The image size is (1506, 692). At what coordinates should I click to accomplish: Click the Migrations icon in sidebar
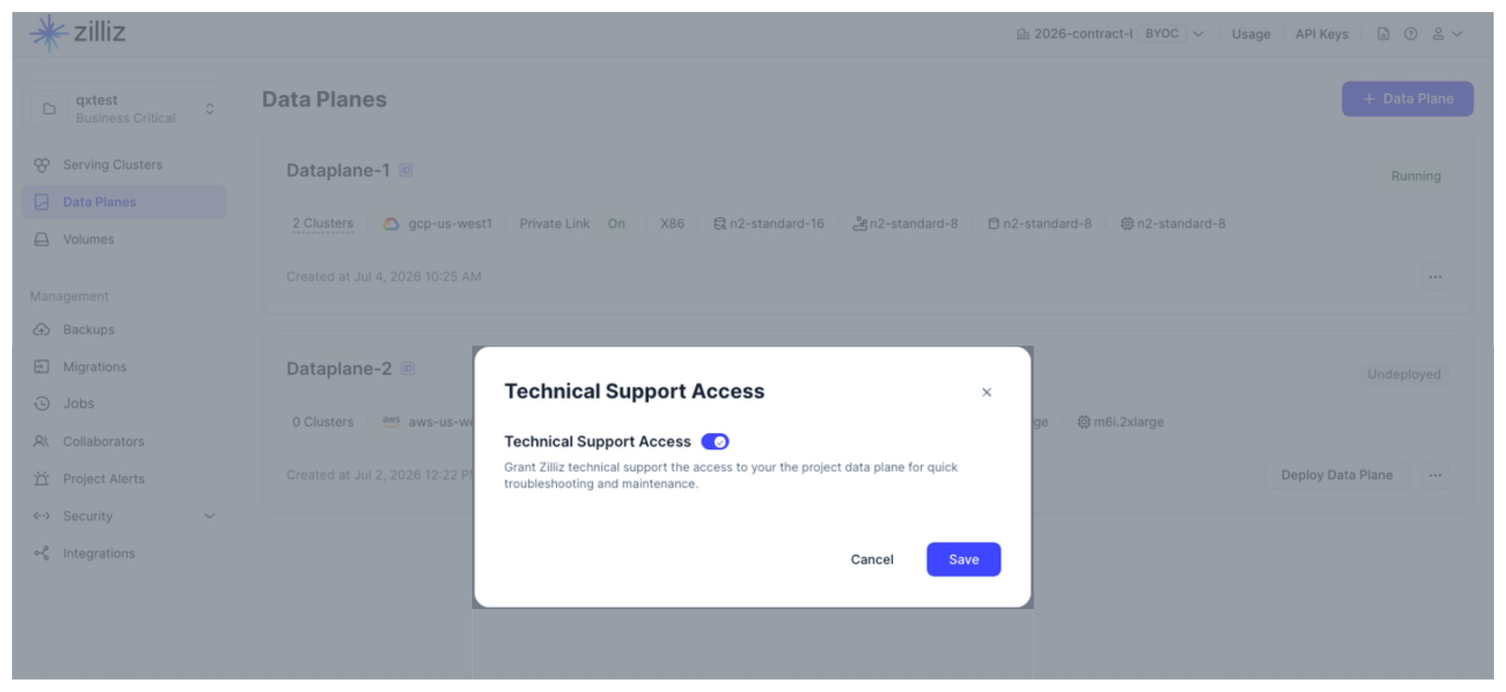(41, 367)
